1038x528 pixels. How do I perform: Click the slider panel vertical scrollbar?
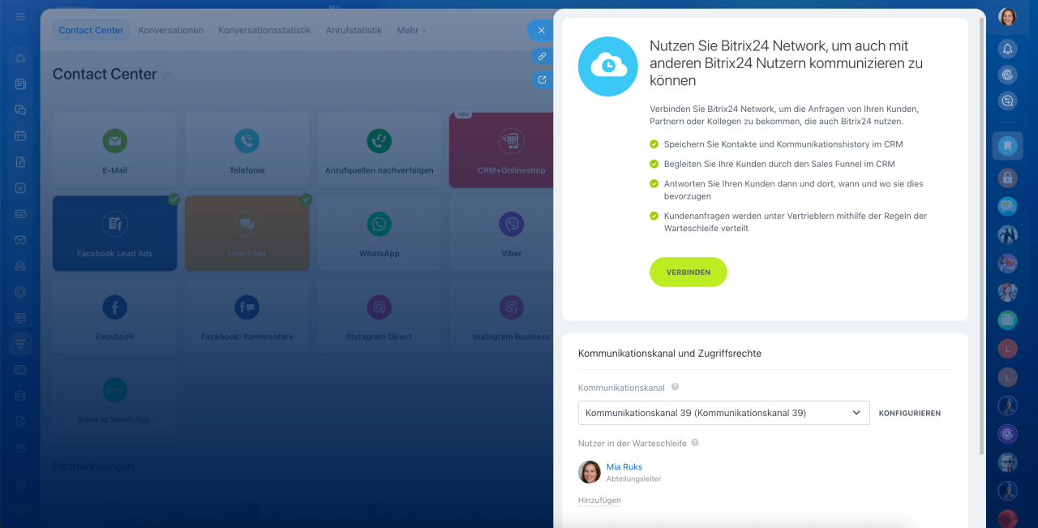click(x=983, y=235)
